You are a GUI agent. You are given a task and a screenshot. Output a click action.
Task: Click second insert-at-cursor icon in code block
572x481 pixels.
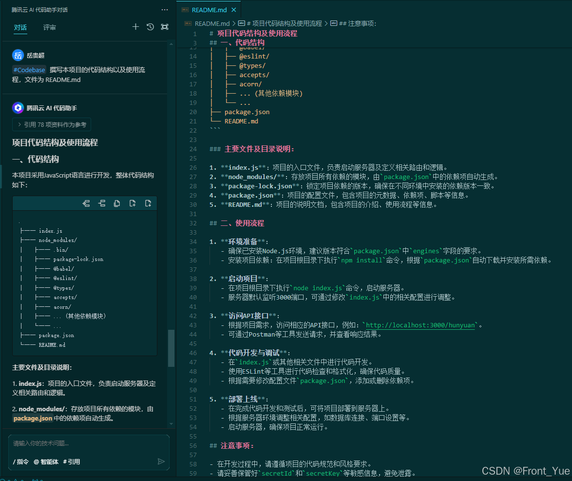102,203
